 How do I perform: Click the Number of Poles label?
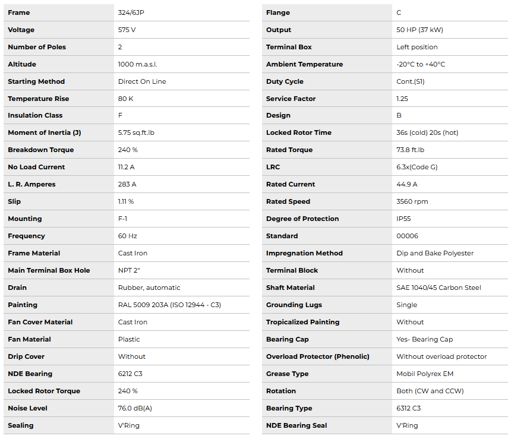(37, 47)
